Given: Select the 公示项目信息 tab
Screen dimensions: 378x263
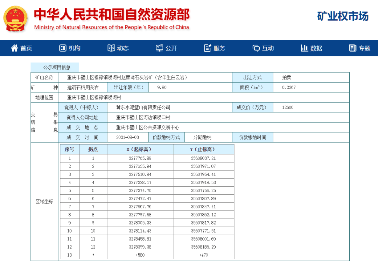Looking at the screenshot, I should tap(55, 67).
